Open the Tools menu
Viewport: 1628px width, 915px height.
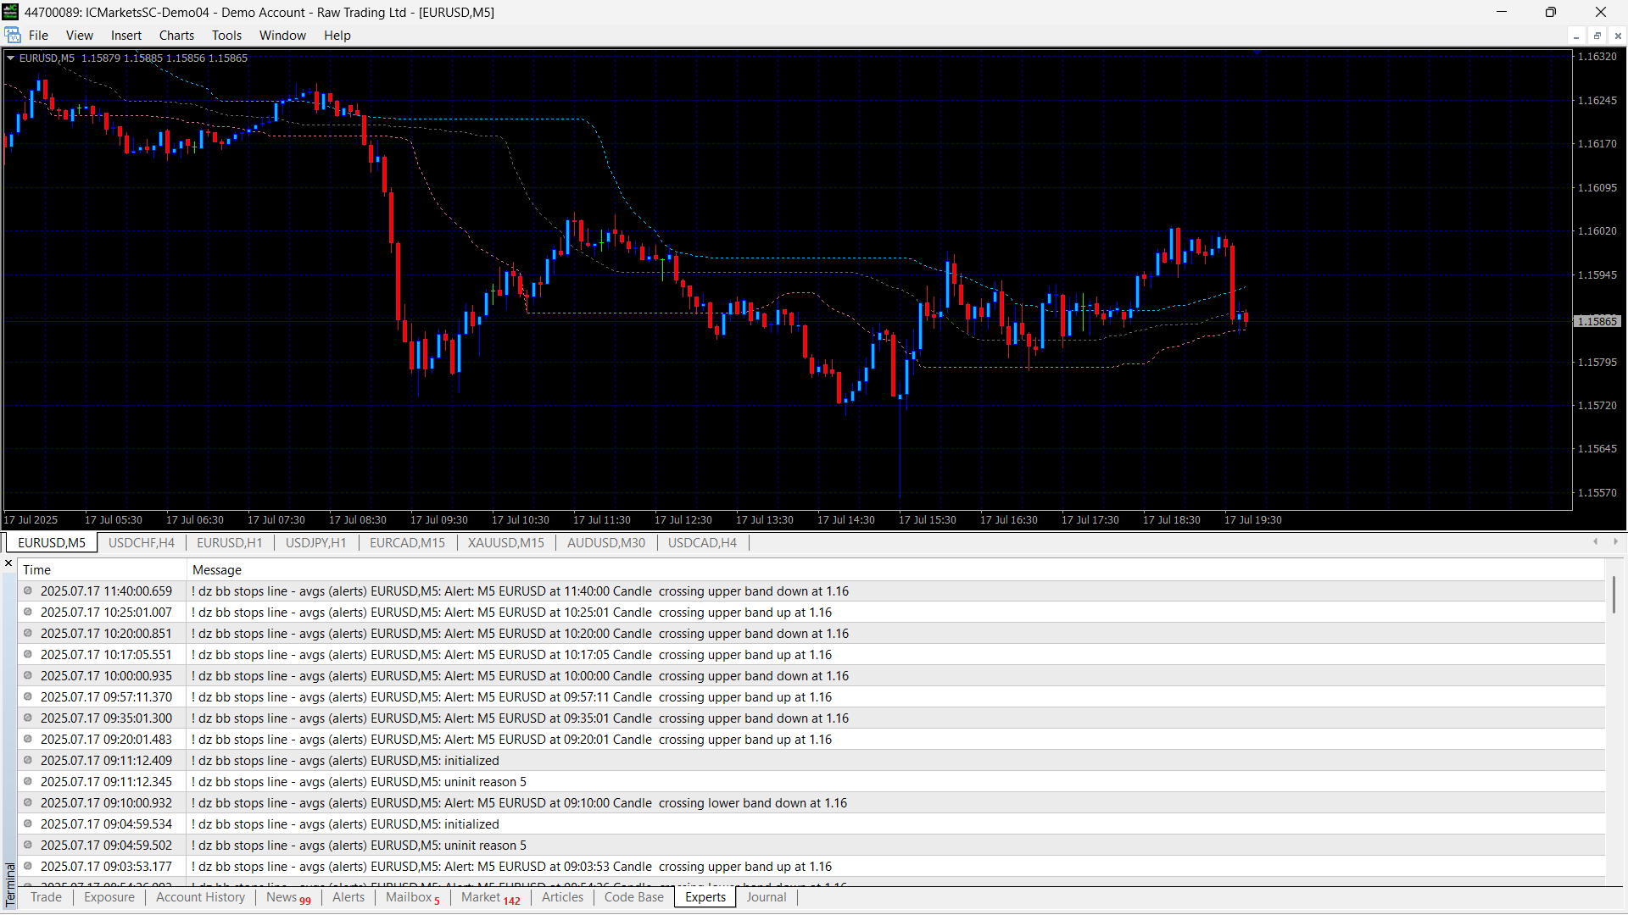226,36
